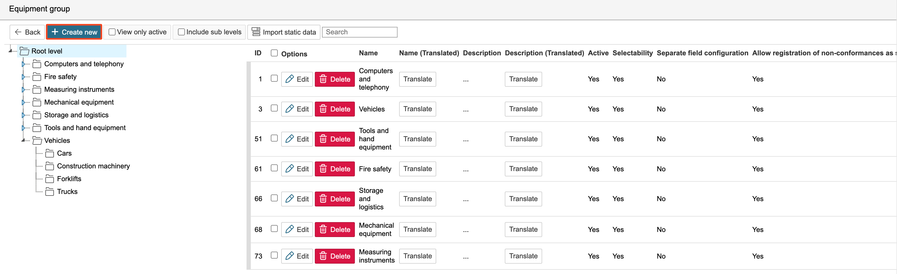Select the checkbox for row ID 68
Viewport: 897px width, 274px height.
coord(274,229)
